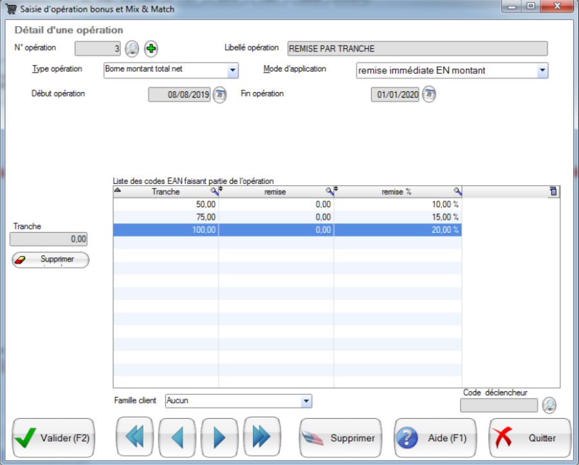Screen dimensions: 579x465
Task: Click the magnifier icon beside N° opération
Action: pyautogui.click(x=131, y=48)
